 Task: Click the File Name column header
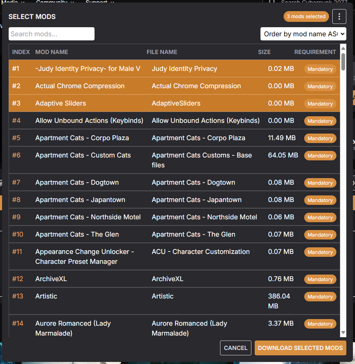tap(162, 52)
